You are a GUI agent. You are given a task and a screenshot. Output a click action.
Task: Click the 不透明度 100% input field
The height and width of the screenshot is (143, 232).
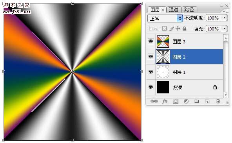tap(214, 18)
